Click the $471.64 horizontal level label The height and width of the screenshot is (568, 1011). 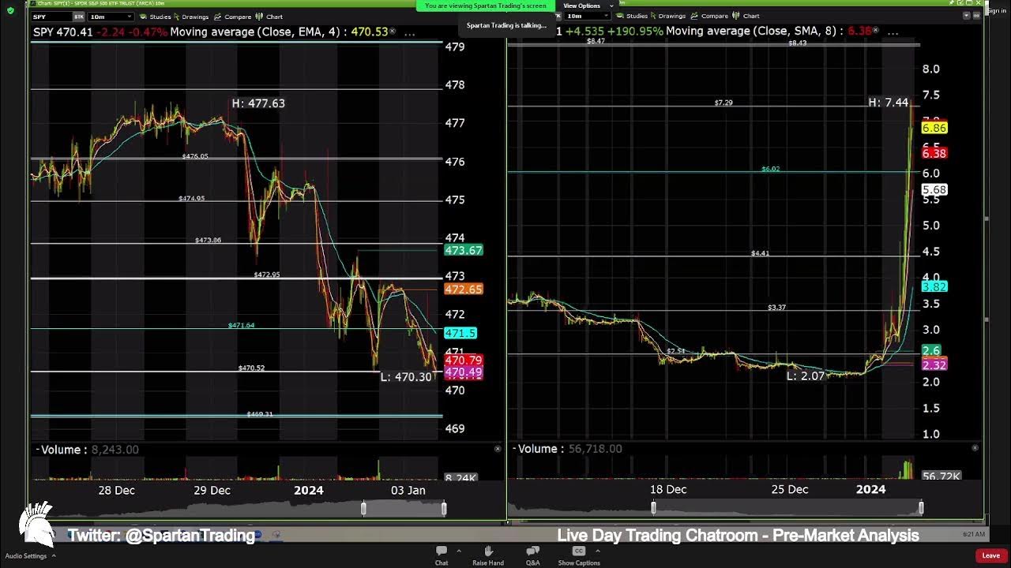coord(241,325)
